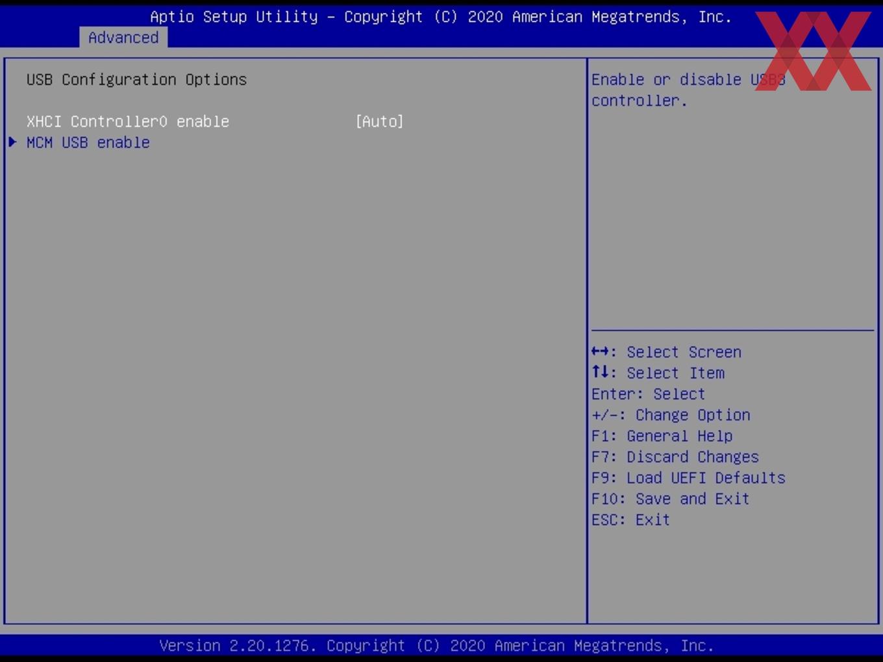The height and width of the screenshot is (662, 883).
Task: Click the 'F7: Discard Changes' hint
Action: point(675,456)
